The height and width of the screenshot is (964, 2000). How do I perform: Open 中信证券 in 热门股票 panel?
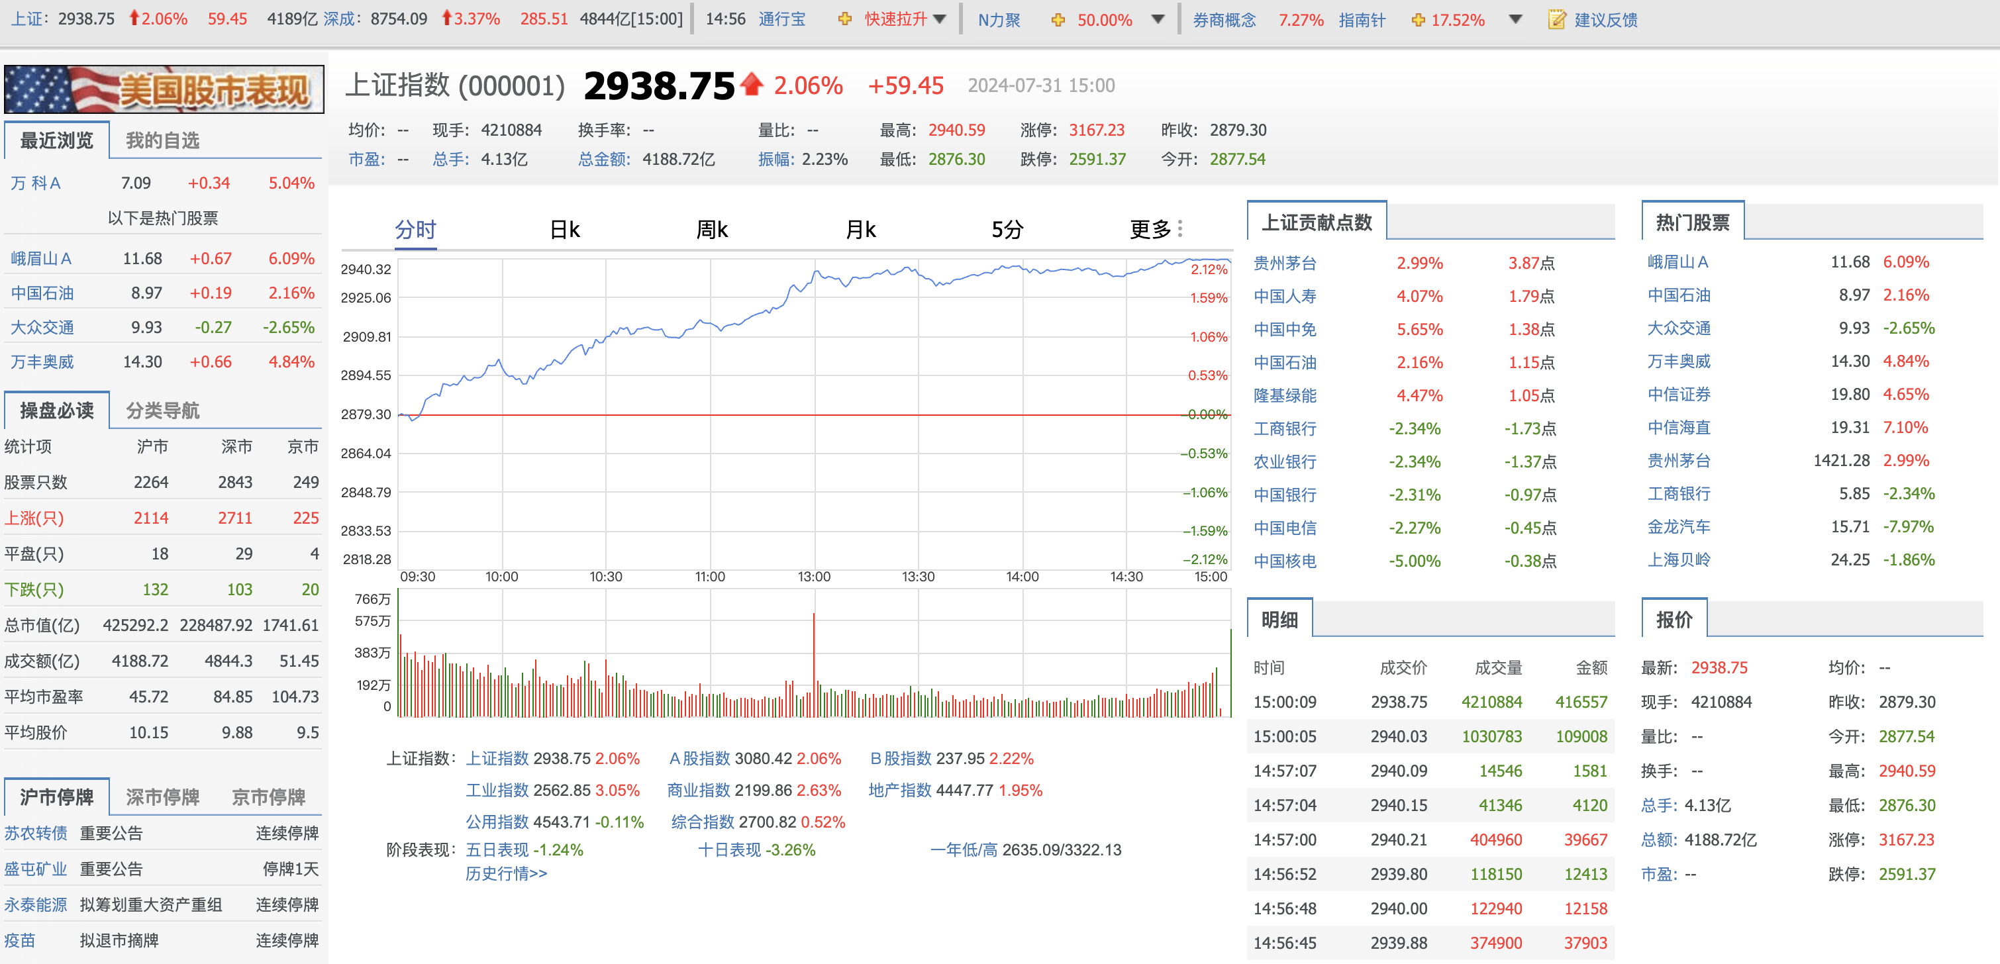(1679, 395)
